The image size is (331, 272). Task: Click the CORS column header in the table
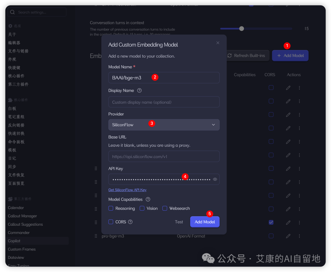270,75
